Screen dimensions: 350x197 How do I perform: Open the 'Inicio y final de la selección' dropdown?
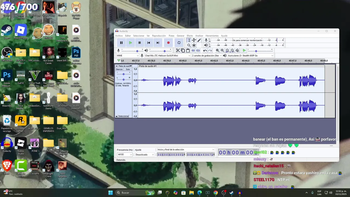click(x=186, y=150)
